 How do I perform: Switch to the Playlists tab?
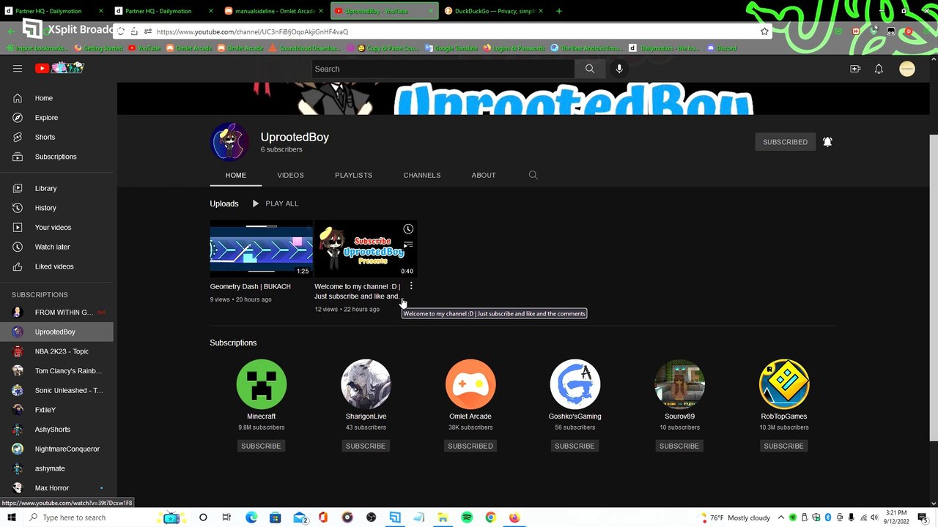click(353, 176)
